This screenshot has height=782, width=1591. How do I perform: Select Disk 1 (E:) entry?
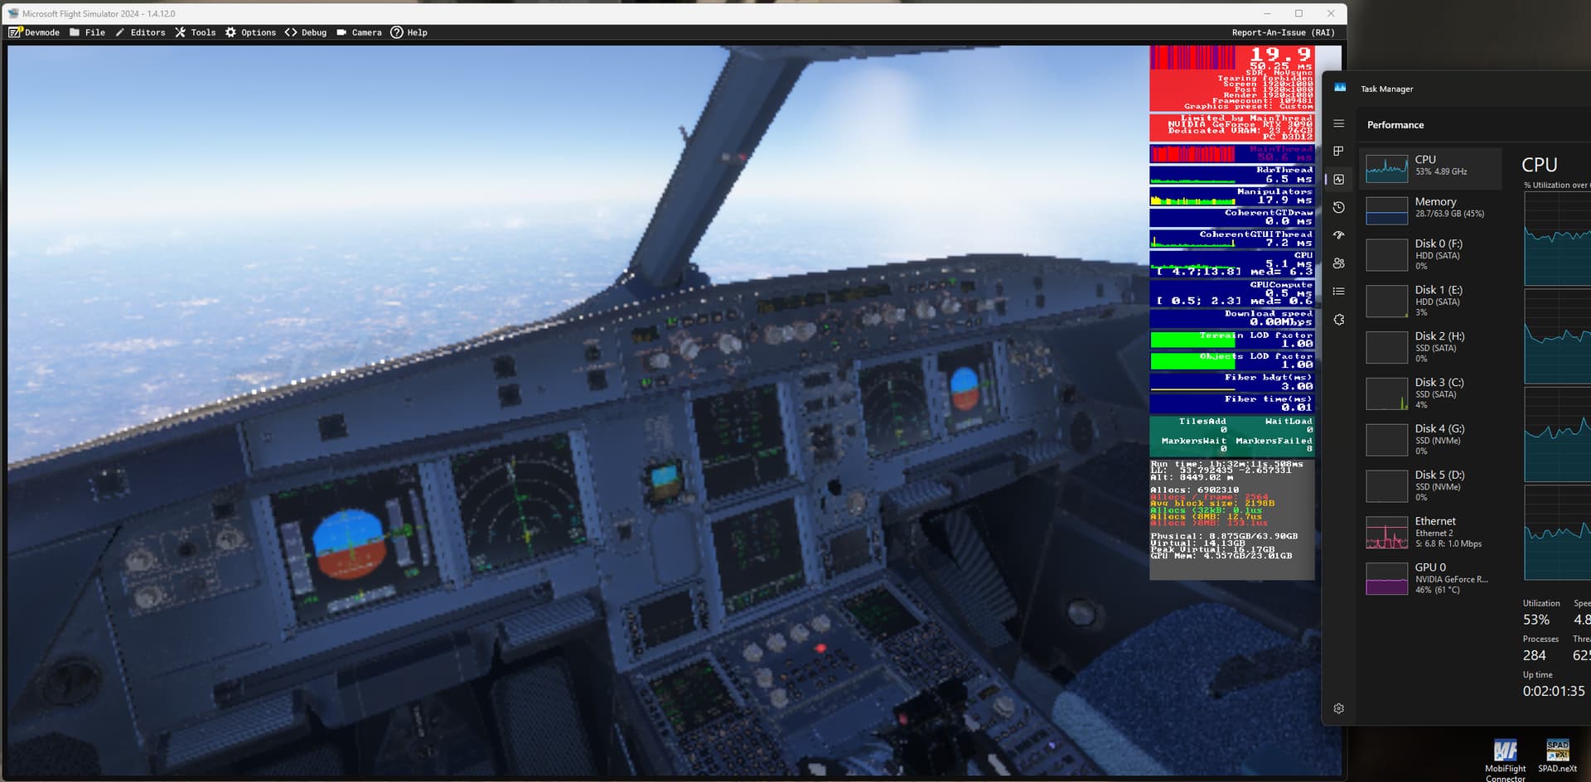tap(1430, 302)
